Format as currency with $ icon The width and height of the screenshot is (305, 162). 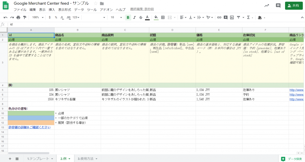(x=50, y=18)
